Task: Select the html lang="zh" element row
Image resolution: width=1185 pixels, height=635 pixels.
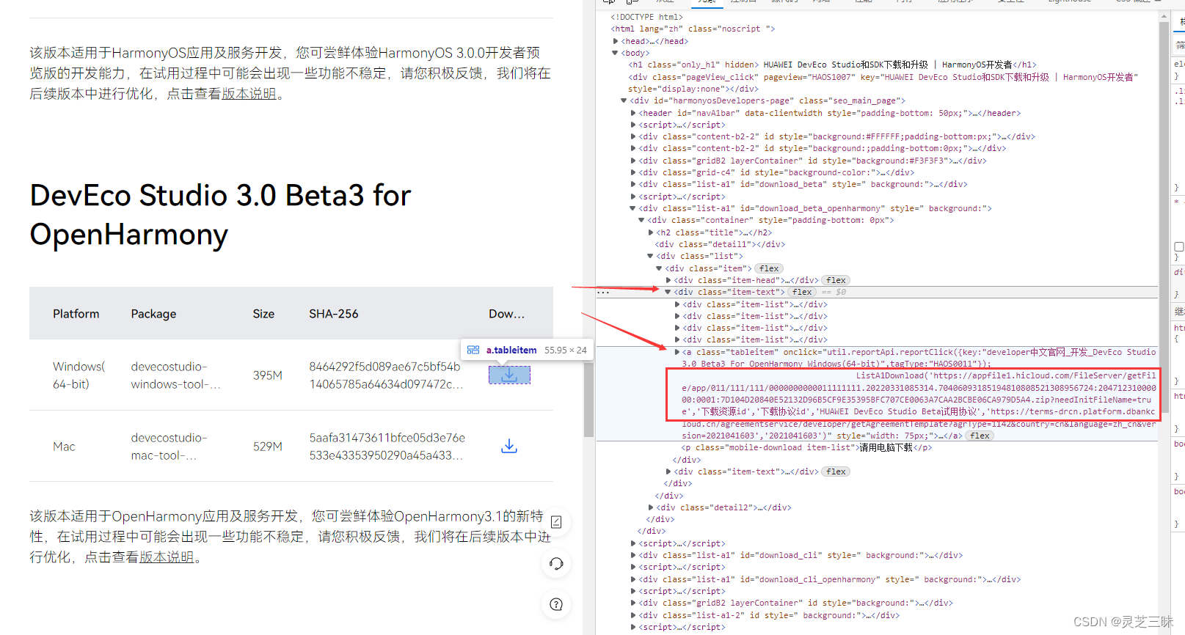Action: coord(693,29)
